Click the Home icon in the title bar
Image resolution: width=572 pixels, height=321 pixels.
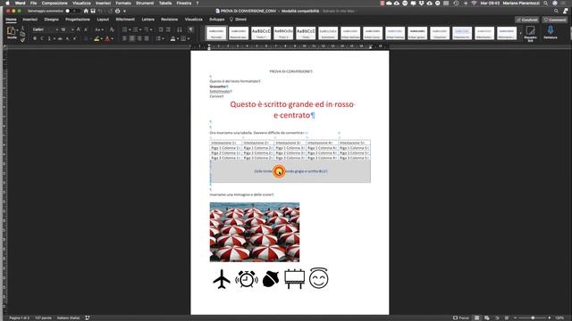86,11
